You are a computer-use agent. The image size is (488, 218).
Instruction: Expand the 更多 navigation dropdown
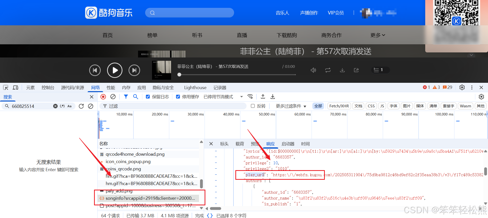tap(378, 35)
